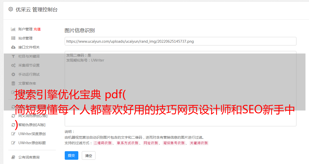Click the 关键词识别 filter tag
309x164 pixels.
pyautogui.click(x=199, y=143)
